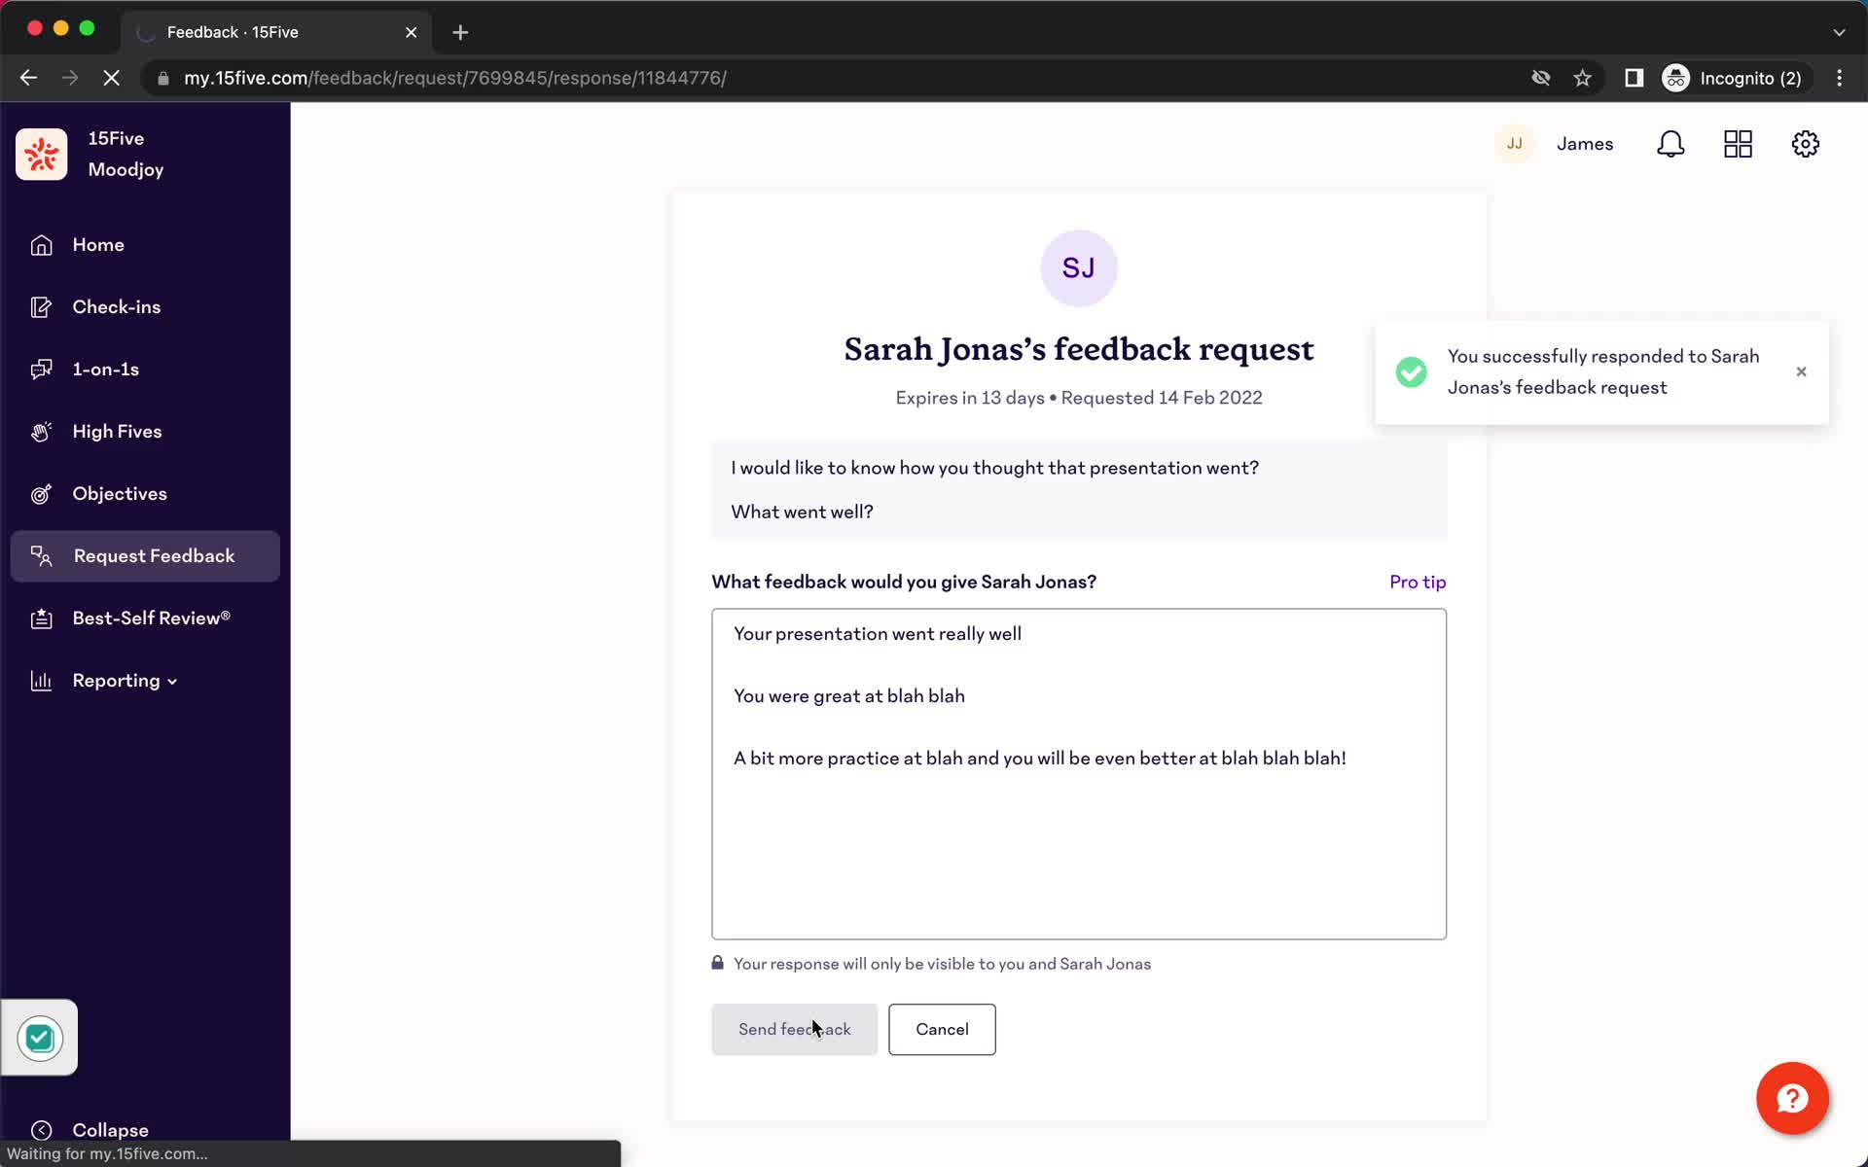Open Objectives section
This screenshot has height=1167, width=1868.
click(120, 493)
